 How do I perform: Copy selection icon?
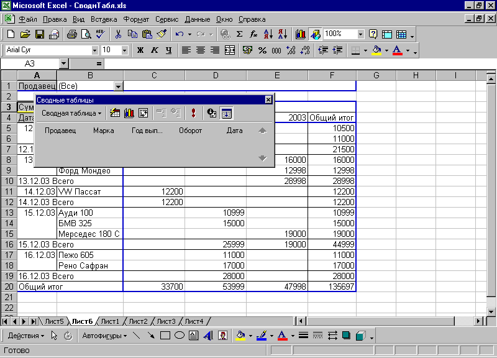click(132, 34)
